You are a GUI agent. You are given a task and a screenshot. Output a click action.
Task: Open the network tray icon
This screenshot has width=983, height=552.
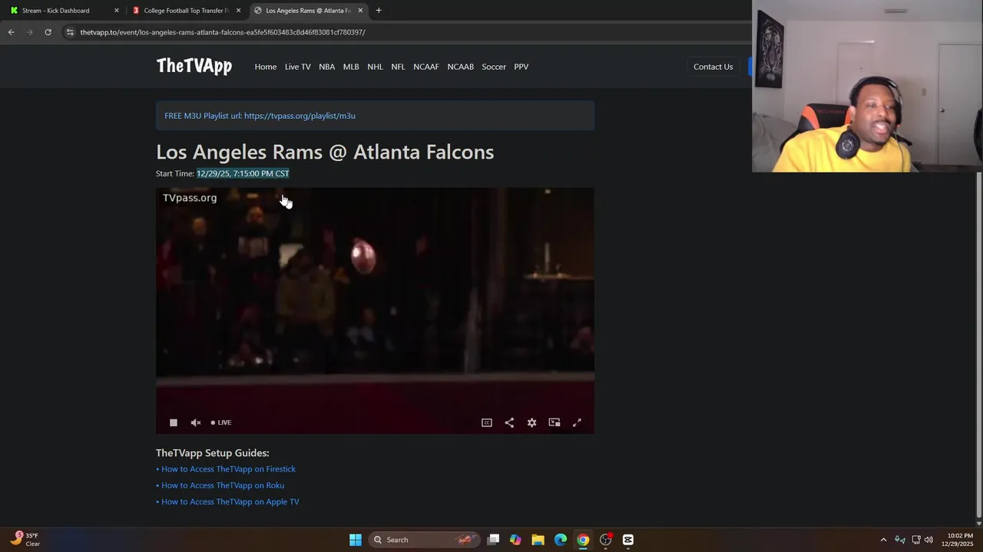coord(915,540)
